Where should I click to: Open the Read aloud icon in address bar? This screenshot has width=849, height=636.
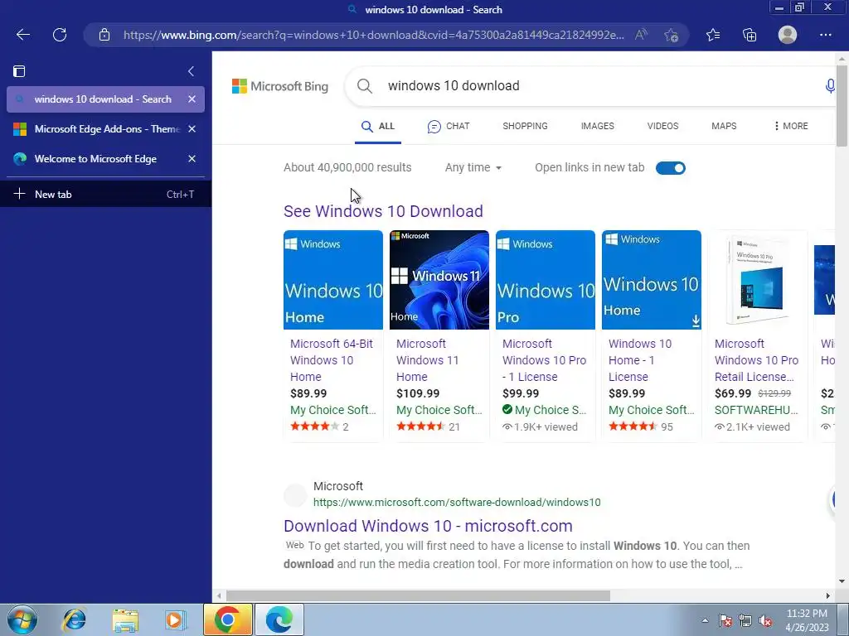click(641, 35)
